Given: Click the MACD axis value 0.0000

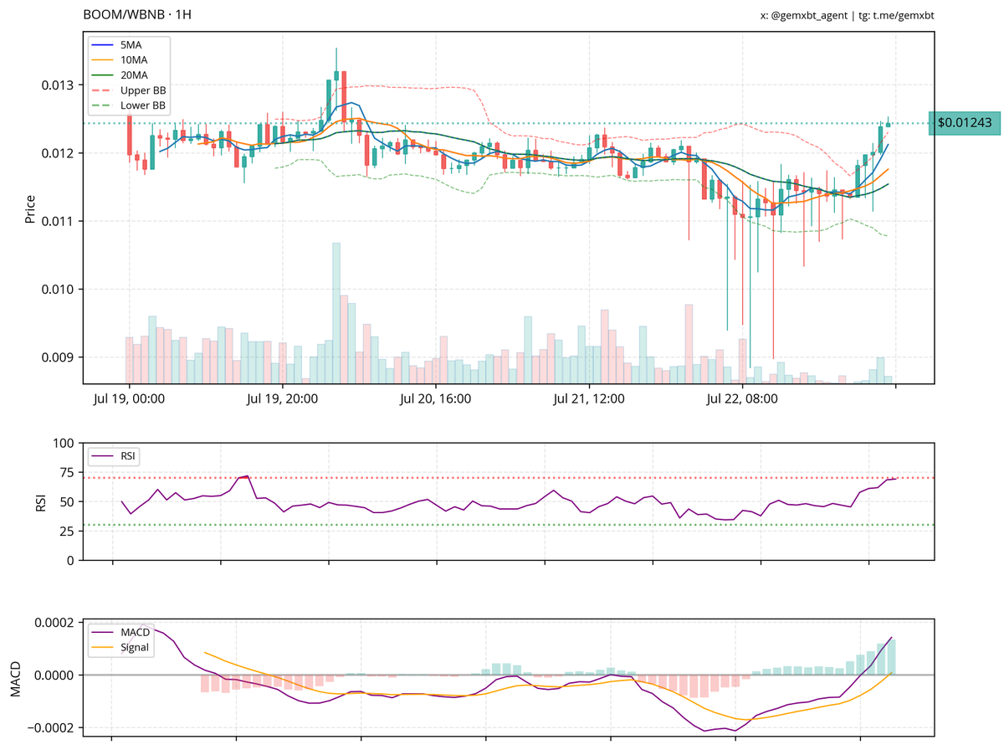Looking at the screenshot, I should coord(55,675).
